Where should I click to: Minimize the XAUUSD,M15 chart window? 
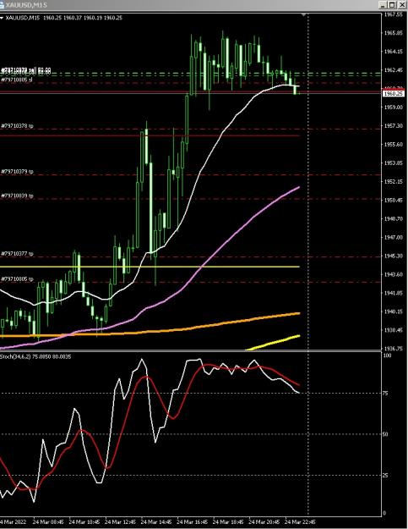(x=384, y=5)
